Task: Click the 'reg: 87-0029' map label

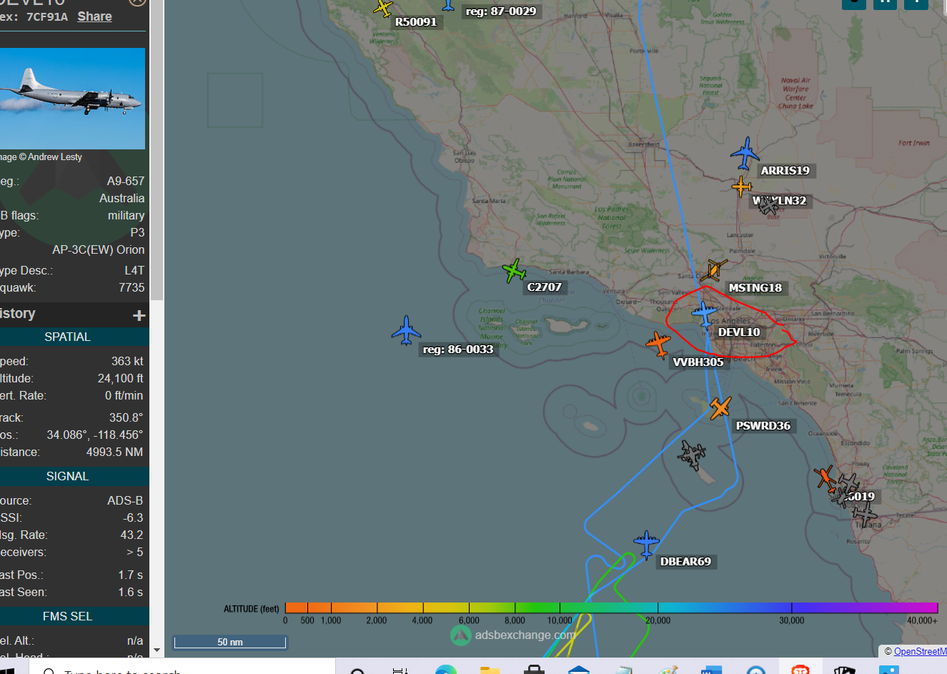Action: tap(501, 11)
